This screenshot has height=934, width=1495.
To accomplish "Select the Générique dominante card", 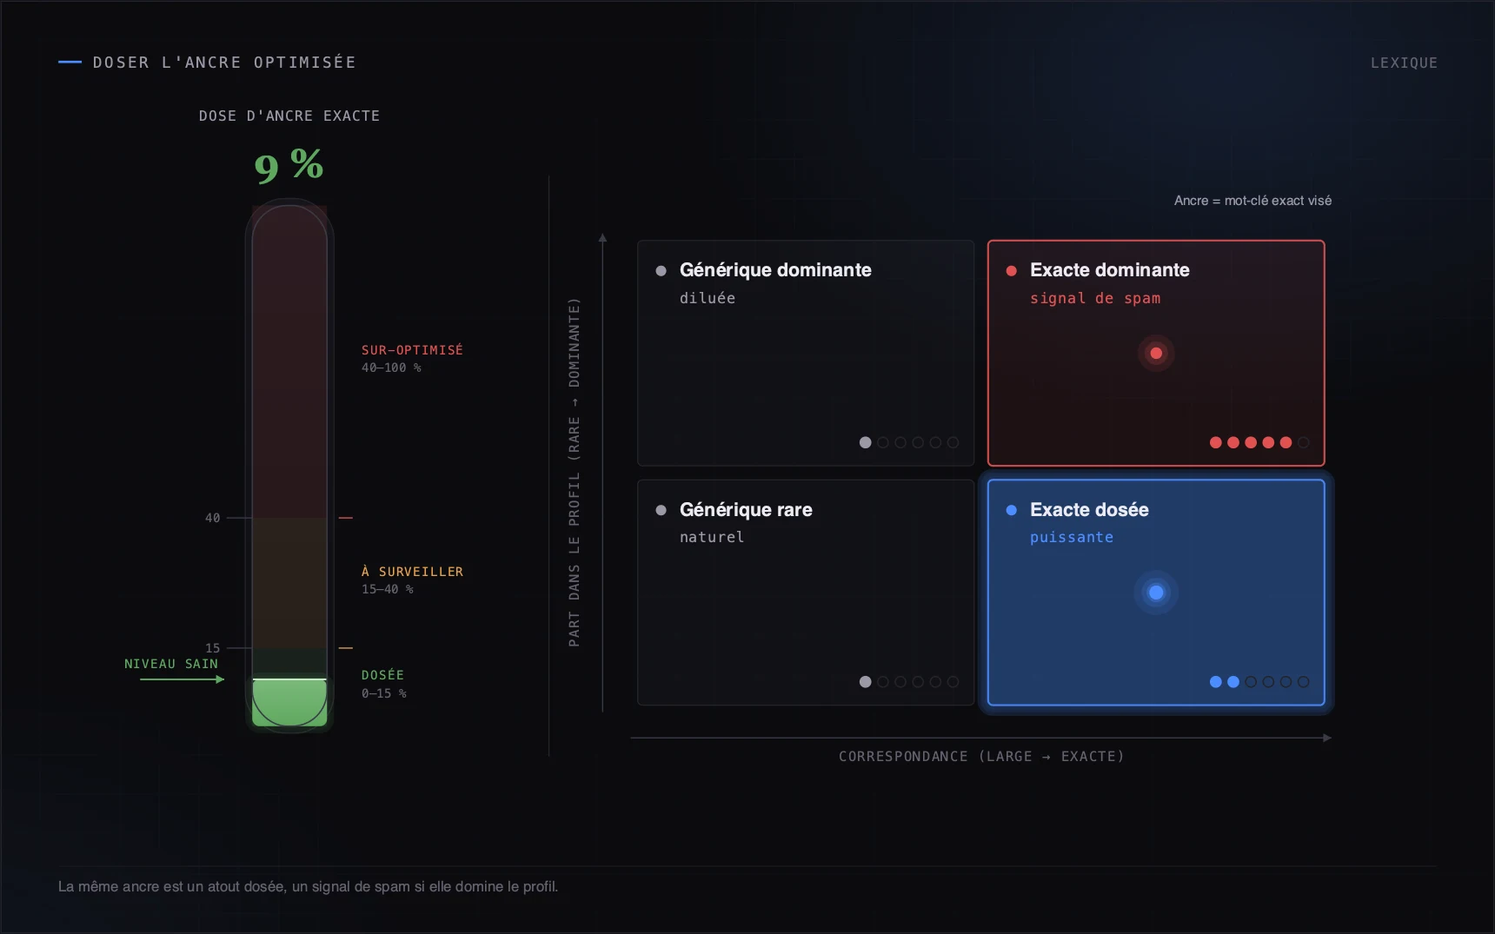I will (x=806, y=353).
